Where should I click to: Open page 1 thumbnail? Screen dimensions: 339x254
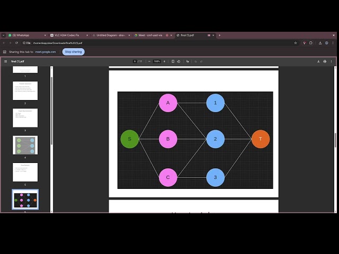[x=25, y=70]
